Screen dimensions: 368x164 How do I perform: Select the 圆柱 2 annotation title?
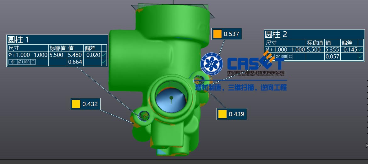pos(276,35)
